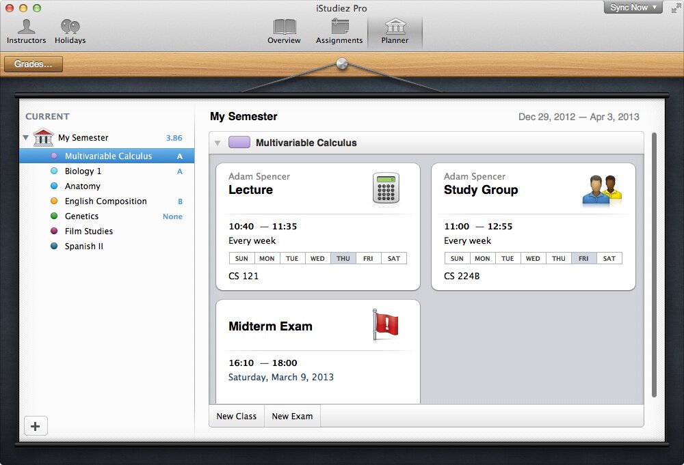
Task: Click the Study Group people icon
Action: pyautogui.click(x=602, y=190)
